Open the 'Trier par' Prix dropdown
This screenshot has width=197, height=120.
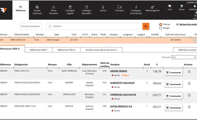184,57
